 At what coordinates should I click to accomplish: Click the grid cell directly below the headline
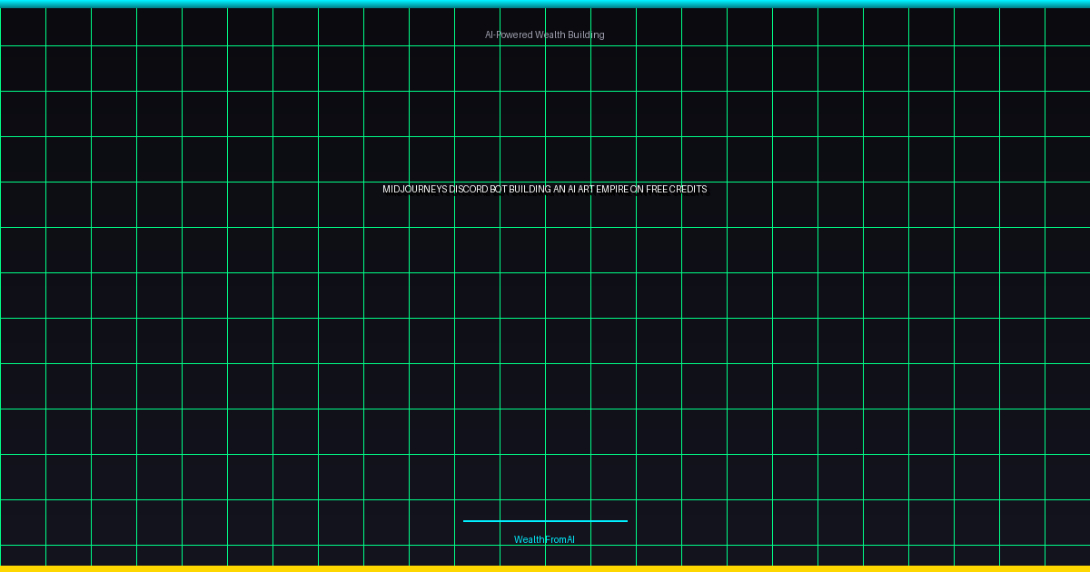click(568, 250)
